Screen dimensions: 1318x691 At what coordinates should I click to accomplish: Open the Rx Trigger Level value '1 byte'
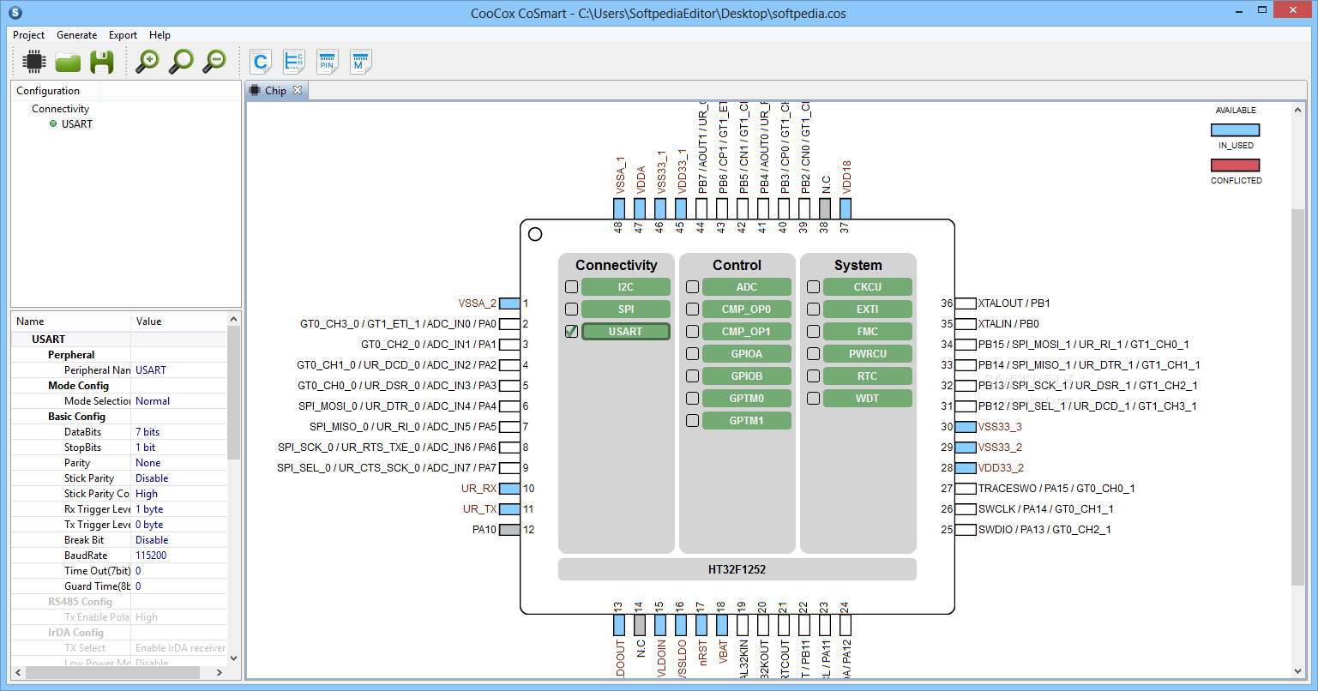click(x=179, y=509)
